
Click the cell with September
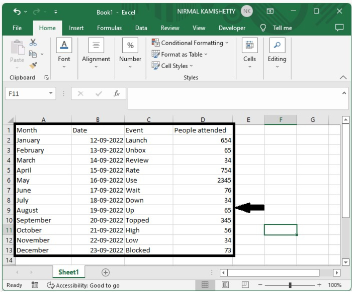(x=43, y=220)
